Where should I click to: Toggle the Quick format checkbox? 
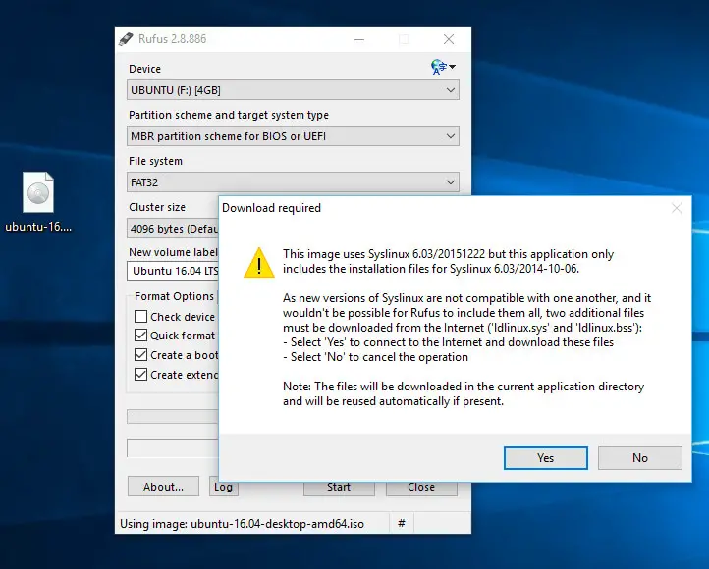[x=140, y=336]
